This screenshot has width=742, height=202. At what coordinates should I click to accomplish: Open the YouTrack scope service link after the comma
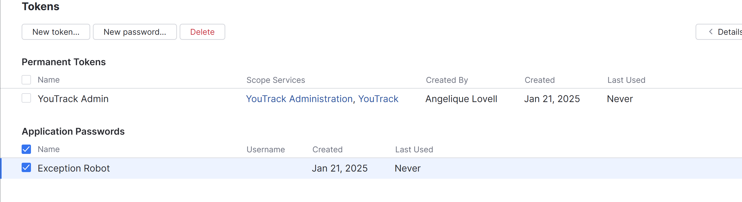coord(378,99)
